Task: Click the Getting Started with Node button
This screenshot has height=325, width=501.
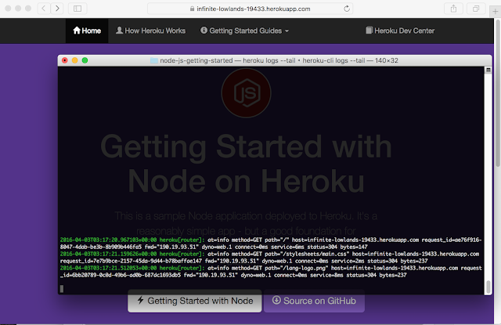Action: (195, 301)
